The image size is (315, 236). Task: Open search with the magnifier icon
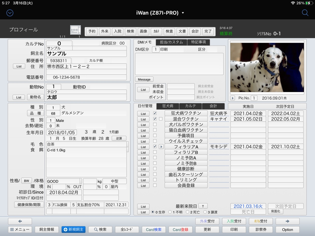point(305,12)
